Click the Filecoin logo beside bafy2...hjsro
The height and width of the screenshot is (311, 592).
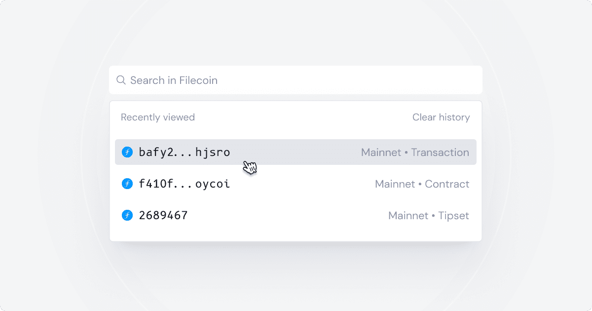[x=127, y=152]
